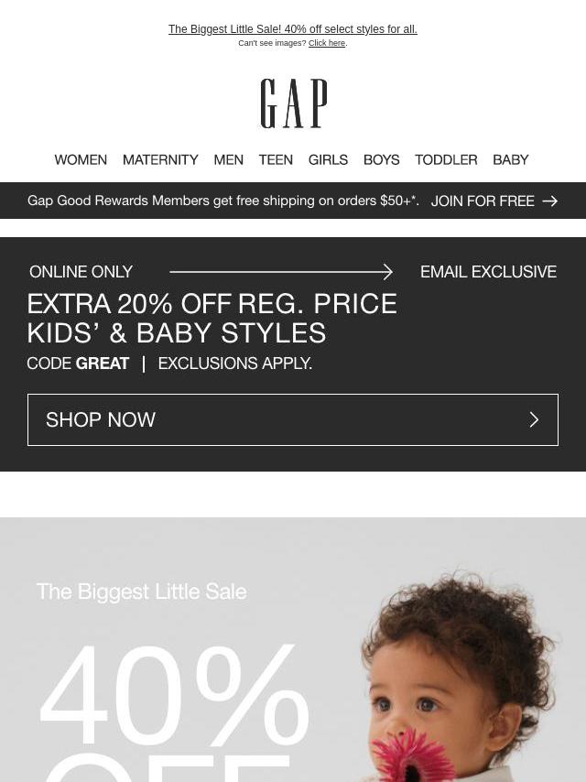Select the Men navigation item
This screenshot has height=782, width=586.
tap(228, 159)
